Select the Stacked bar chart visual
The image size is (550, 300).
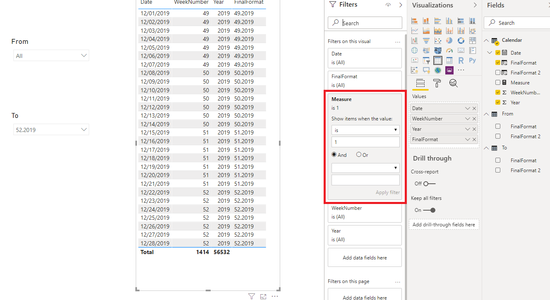tap(414, 21)
